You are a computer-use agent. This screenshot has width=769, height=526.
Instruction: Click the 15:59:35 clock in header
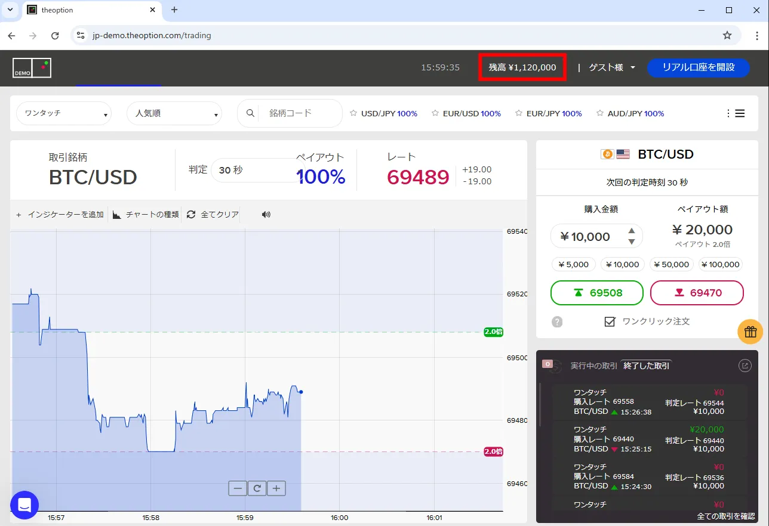(441, 67)
